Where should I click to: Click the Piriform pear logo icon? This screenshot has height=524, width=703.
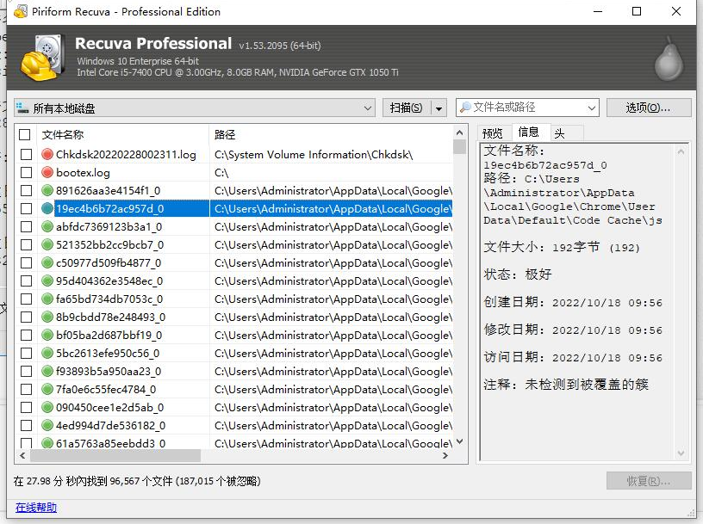[x=663, y=57]
